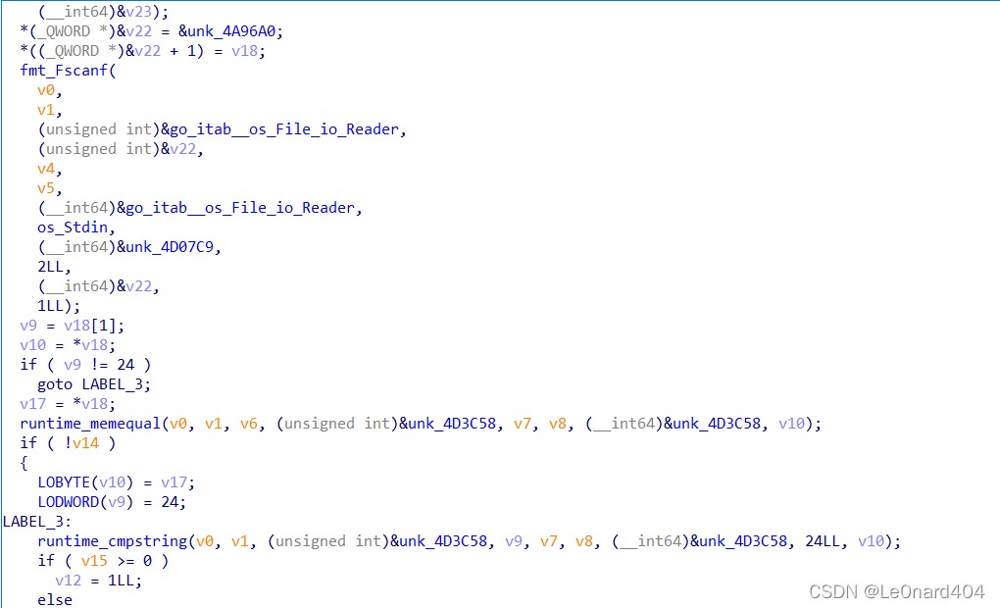
Task: Select the condition 'if ( v9 != 24 )'
Action: tap(85, 365)
